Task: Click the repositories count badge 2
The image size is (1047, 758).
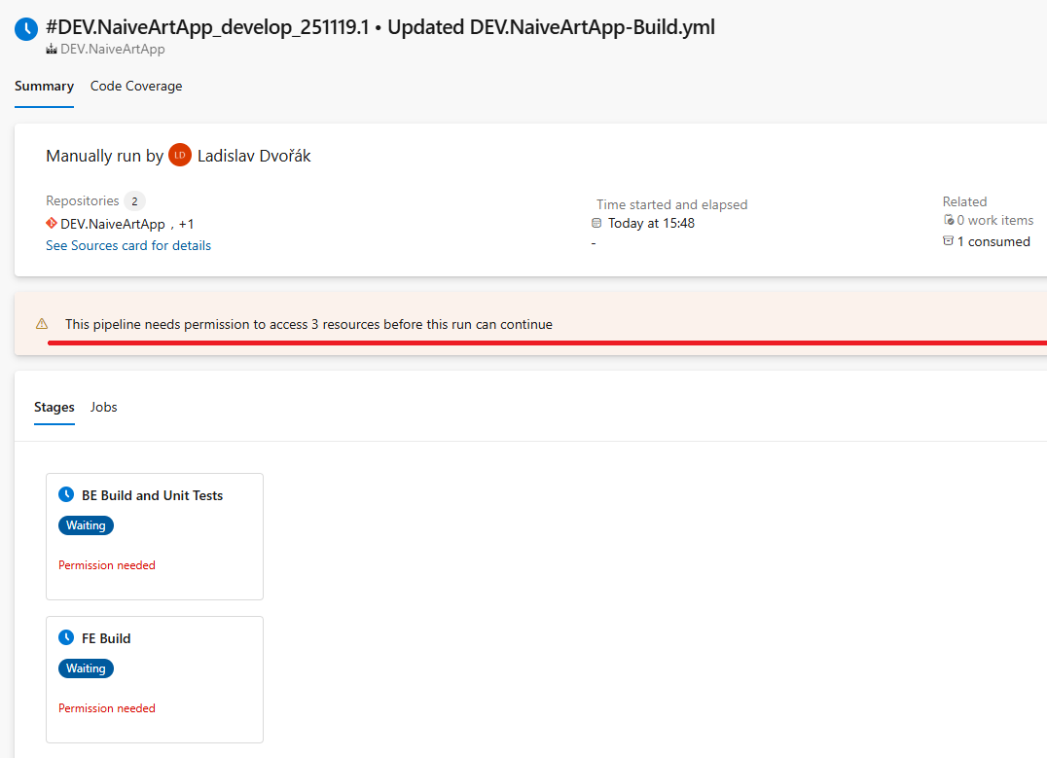Action: pos(134,201)
